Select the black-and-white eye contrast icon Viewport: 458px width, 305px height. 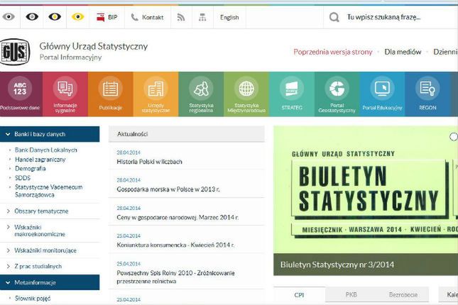32,17
